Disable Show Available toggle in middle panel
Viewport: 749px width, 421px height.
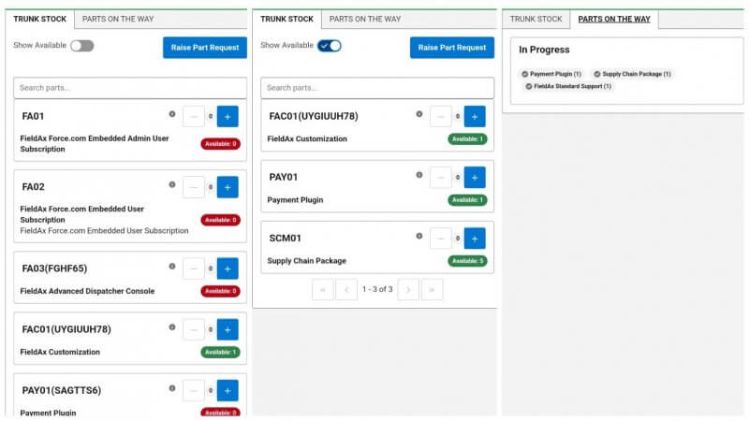330,46
